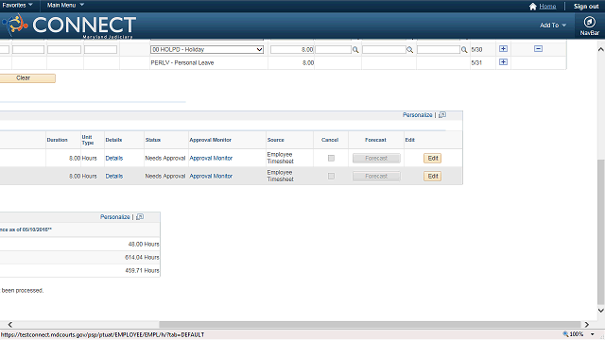Viewport: 605px width, 340px height.
Task: Add a row with the 5/31 plus icon
Action: pos(503,62)
